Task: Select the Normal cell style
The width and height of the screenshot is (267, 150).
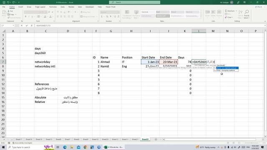Action: (x=148, y=12)
